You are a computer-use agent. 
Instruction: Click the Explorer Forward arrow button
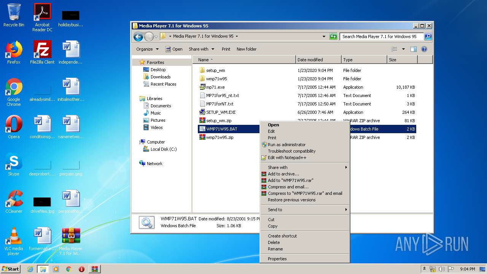[x=149, y=37]
